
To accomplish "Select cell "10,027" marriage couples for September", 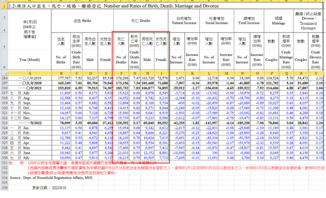I will pyautogui.click(x=272, y=103).
